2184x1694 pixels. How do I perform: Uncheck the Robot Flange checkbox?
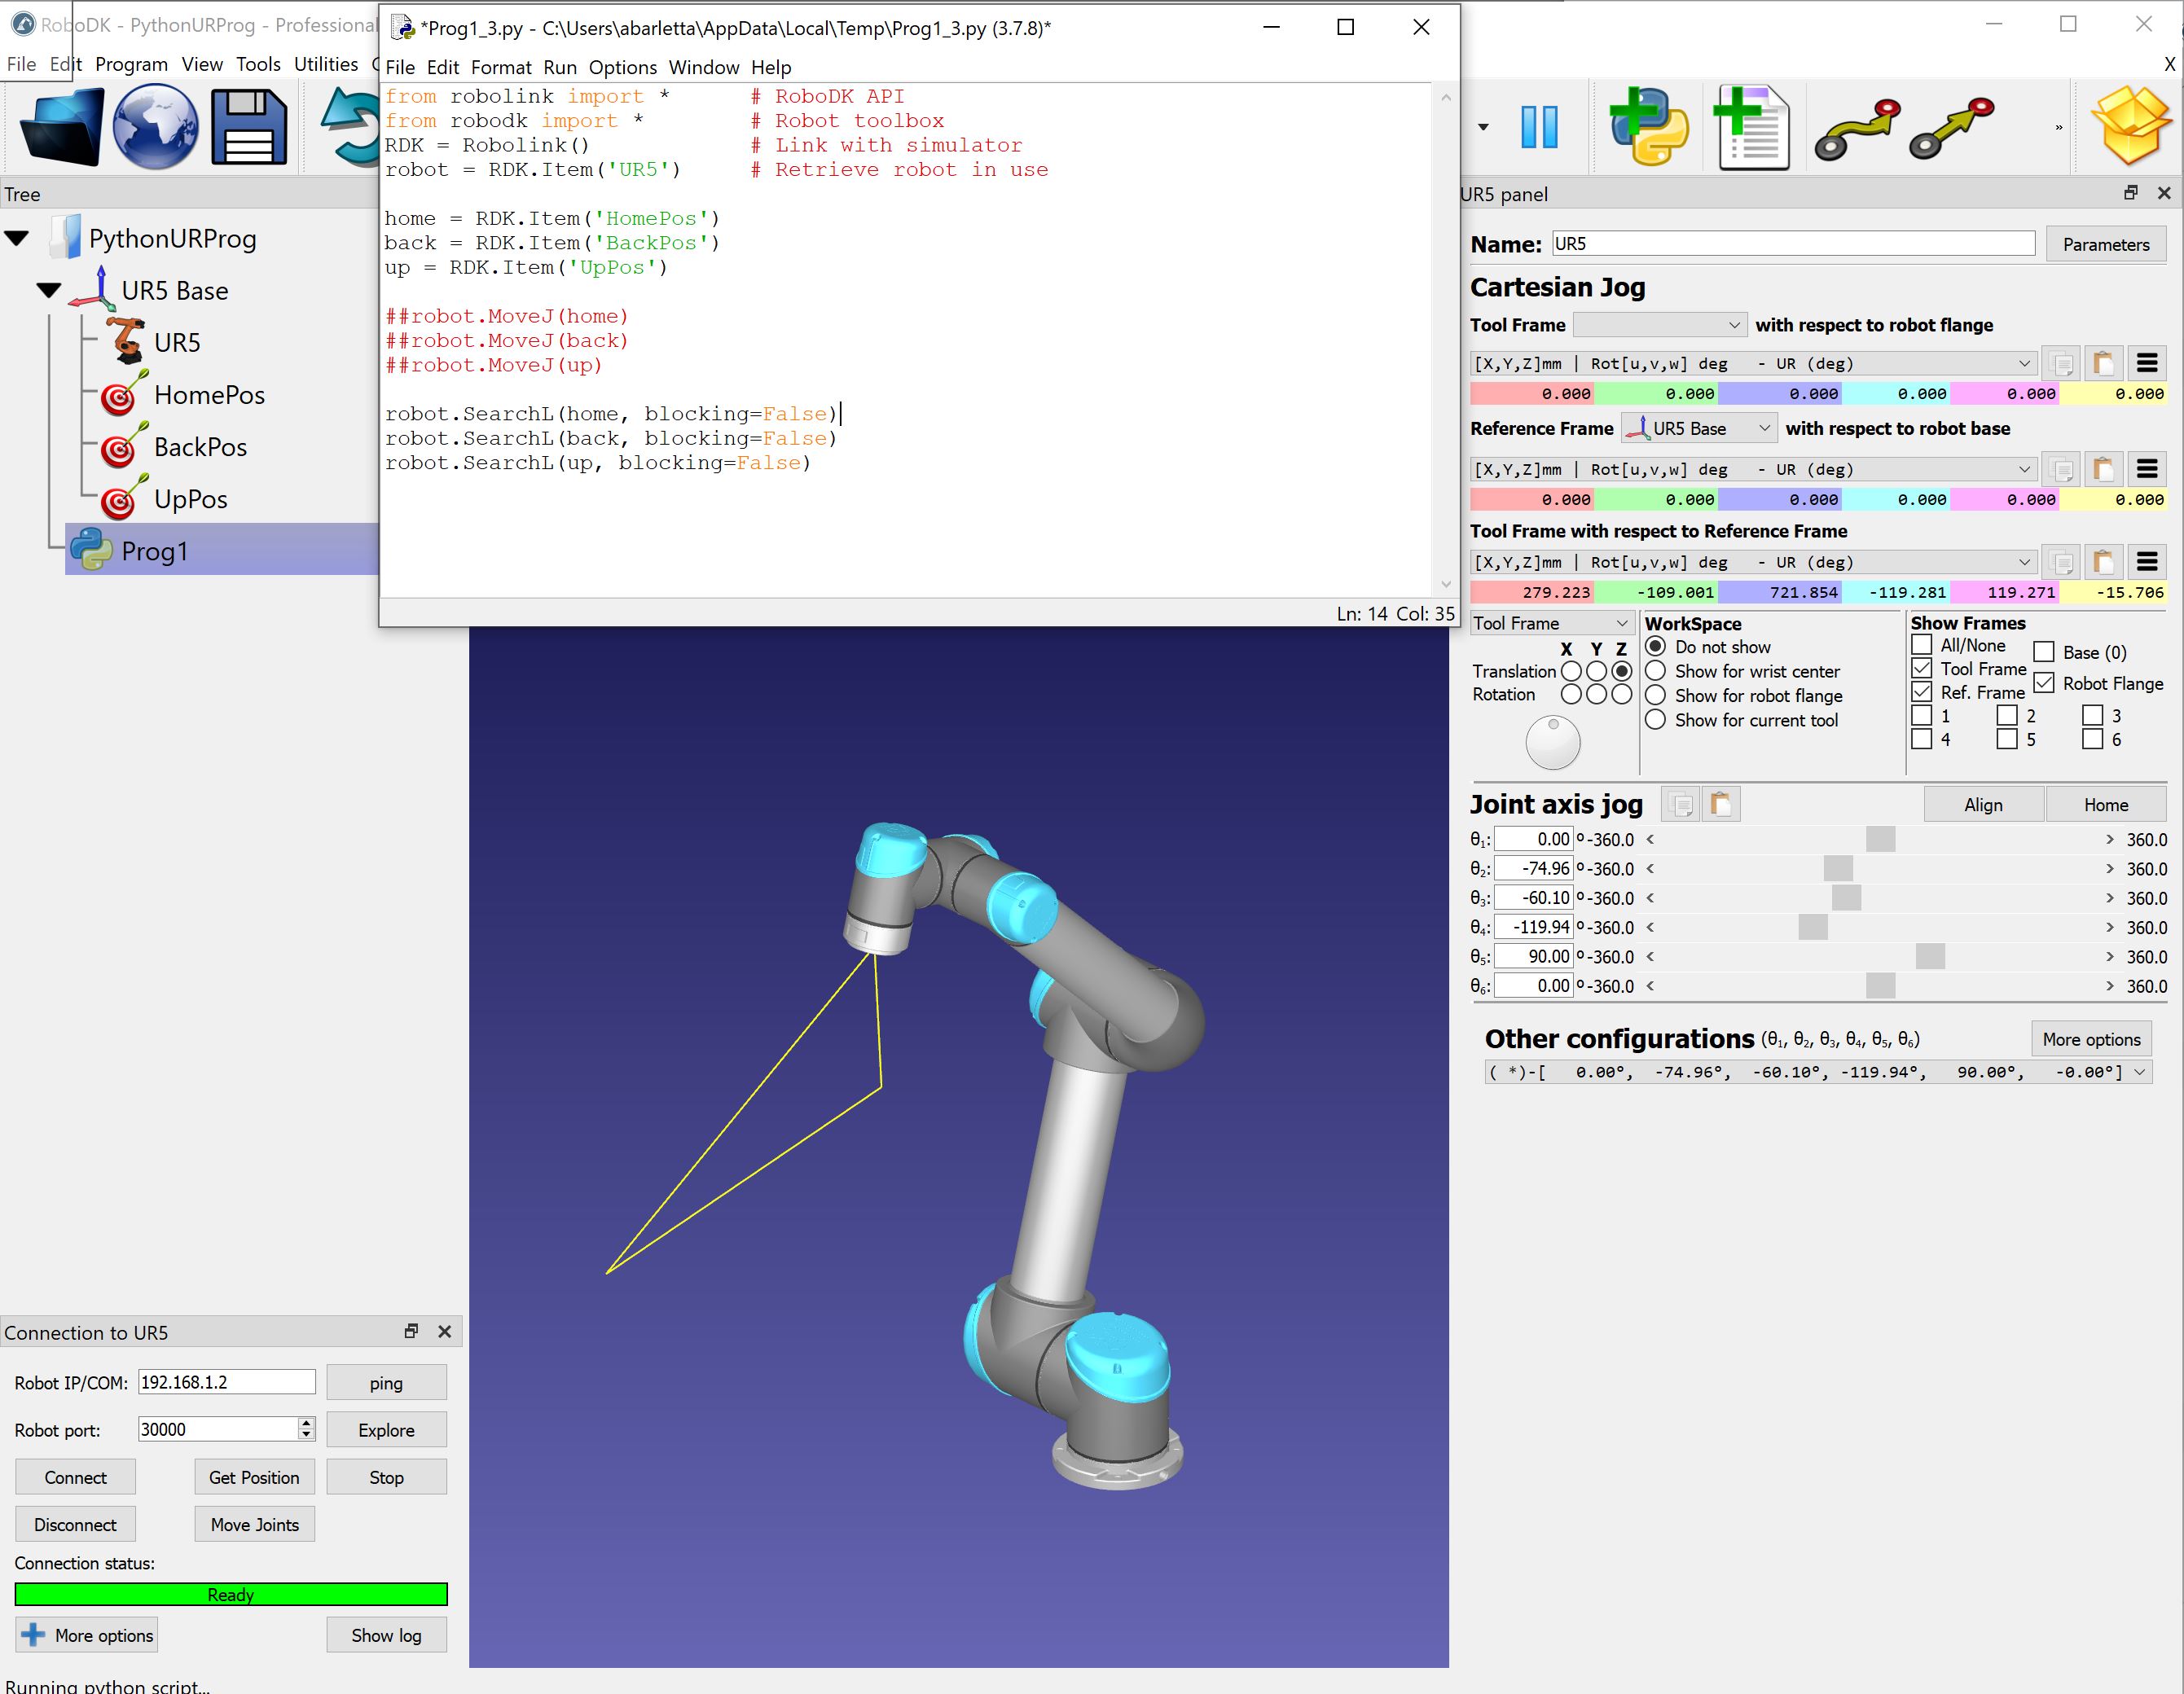click(2044, 683)
